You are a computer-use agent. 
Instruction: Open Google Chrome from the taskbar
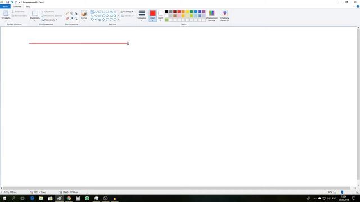pos(69,198)
